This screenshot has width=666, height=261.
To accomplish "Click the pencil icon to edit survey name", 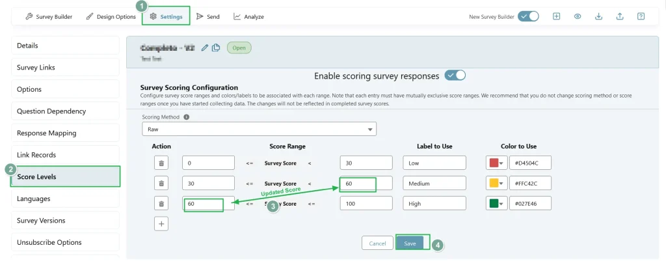I will (206, 48).
